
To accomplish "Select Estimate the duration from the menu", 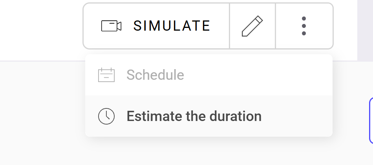I will tap(194, 116).
